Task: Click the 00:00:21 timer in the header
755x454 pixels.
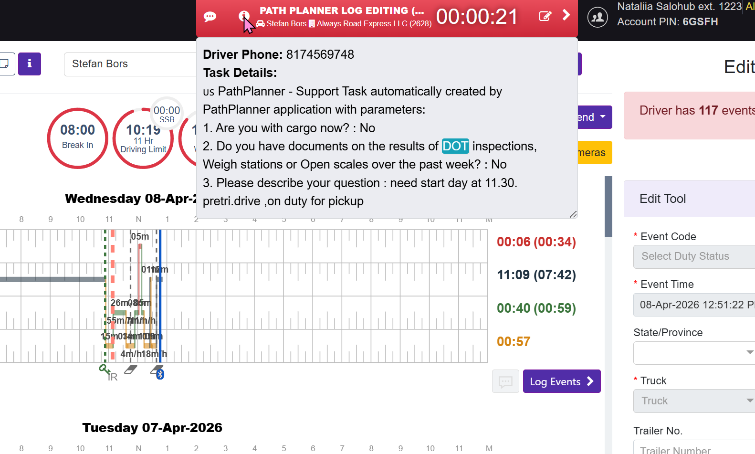Action: (477, 17)
